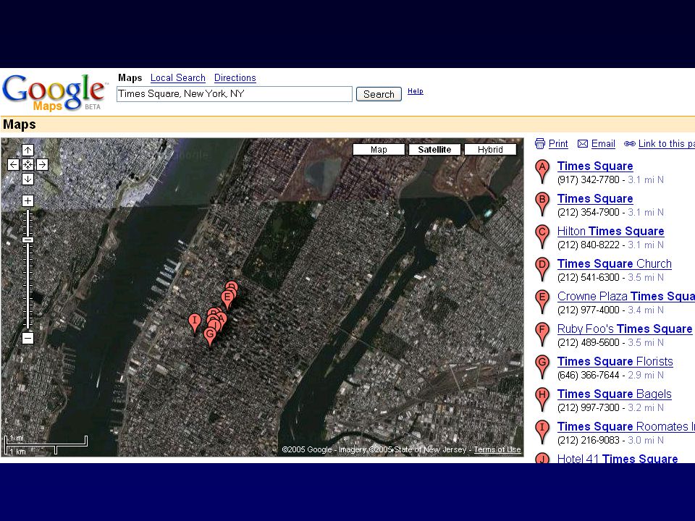Image resolution: width=695 pixels, height=521 pixels.
Task: Open the Times Square Florists result
Action: pos(615,362)
